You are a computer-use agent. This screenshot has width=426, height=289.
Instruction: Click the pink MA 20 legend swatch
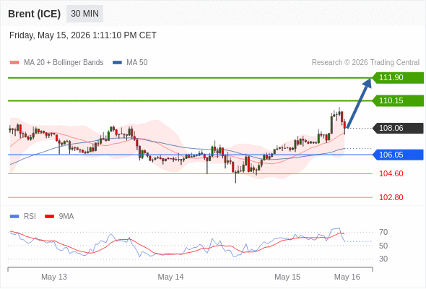14,63
